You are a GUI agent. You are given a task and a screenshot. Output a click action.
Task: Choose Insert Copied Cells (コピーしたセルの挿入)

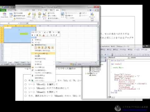[x=43, y=54]
